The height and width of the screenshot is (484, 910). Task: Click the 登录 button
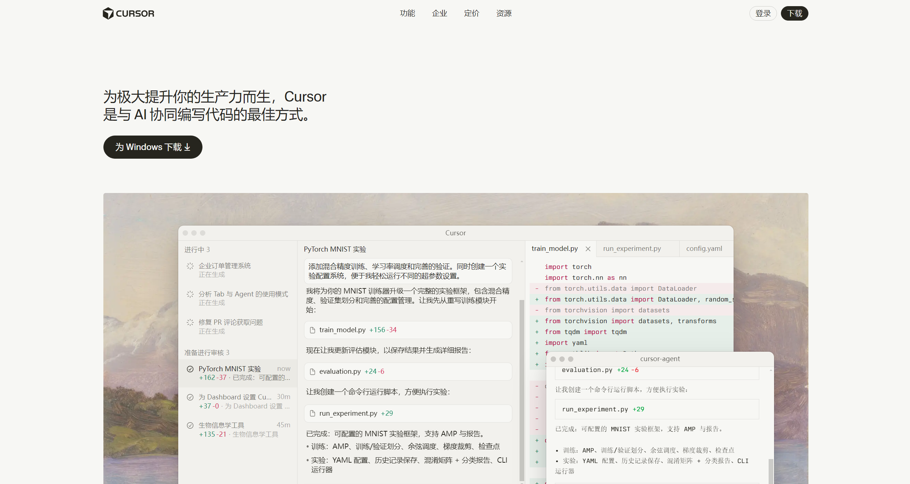pos(763,13)
